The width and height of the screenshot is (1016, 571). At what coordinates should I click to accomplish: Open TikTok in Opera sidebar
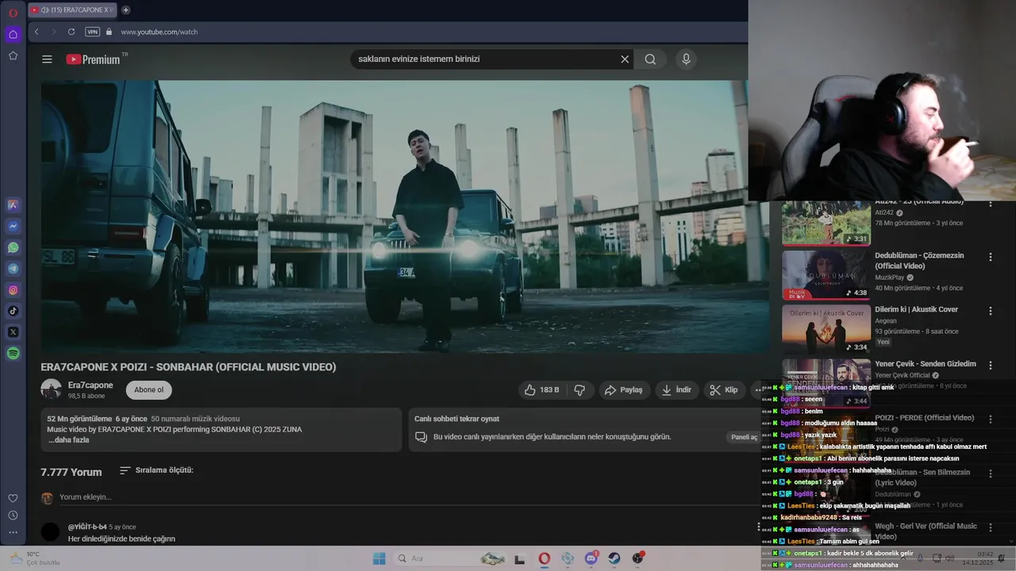click(x=13, y=311)
